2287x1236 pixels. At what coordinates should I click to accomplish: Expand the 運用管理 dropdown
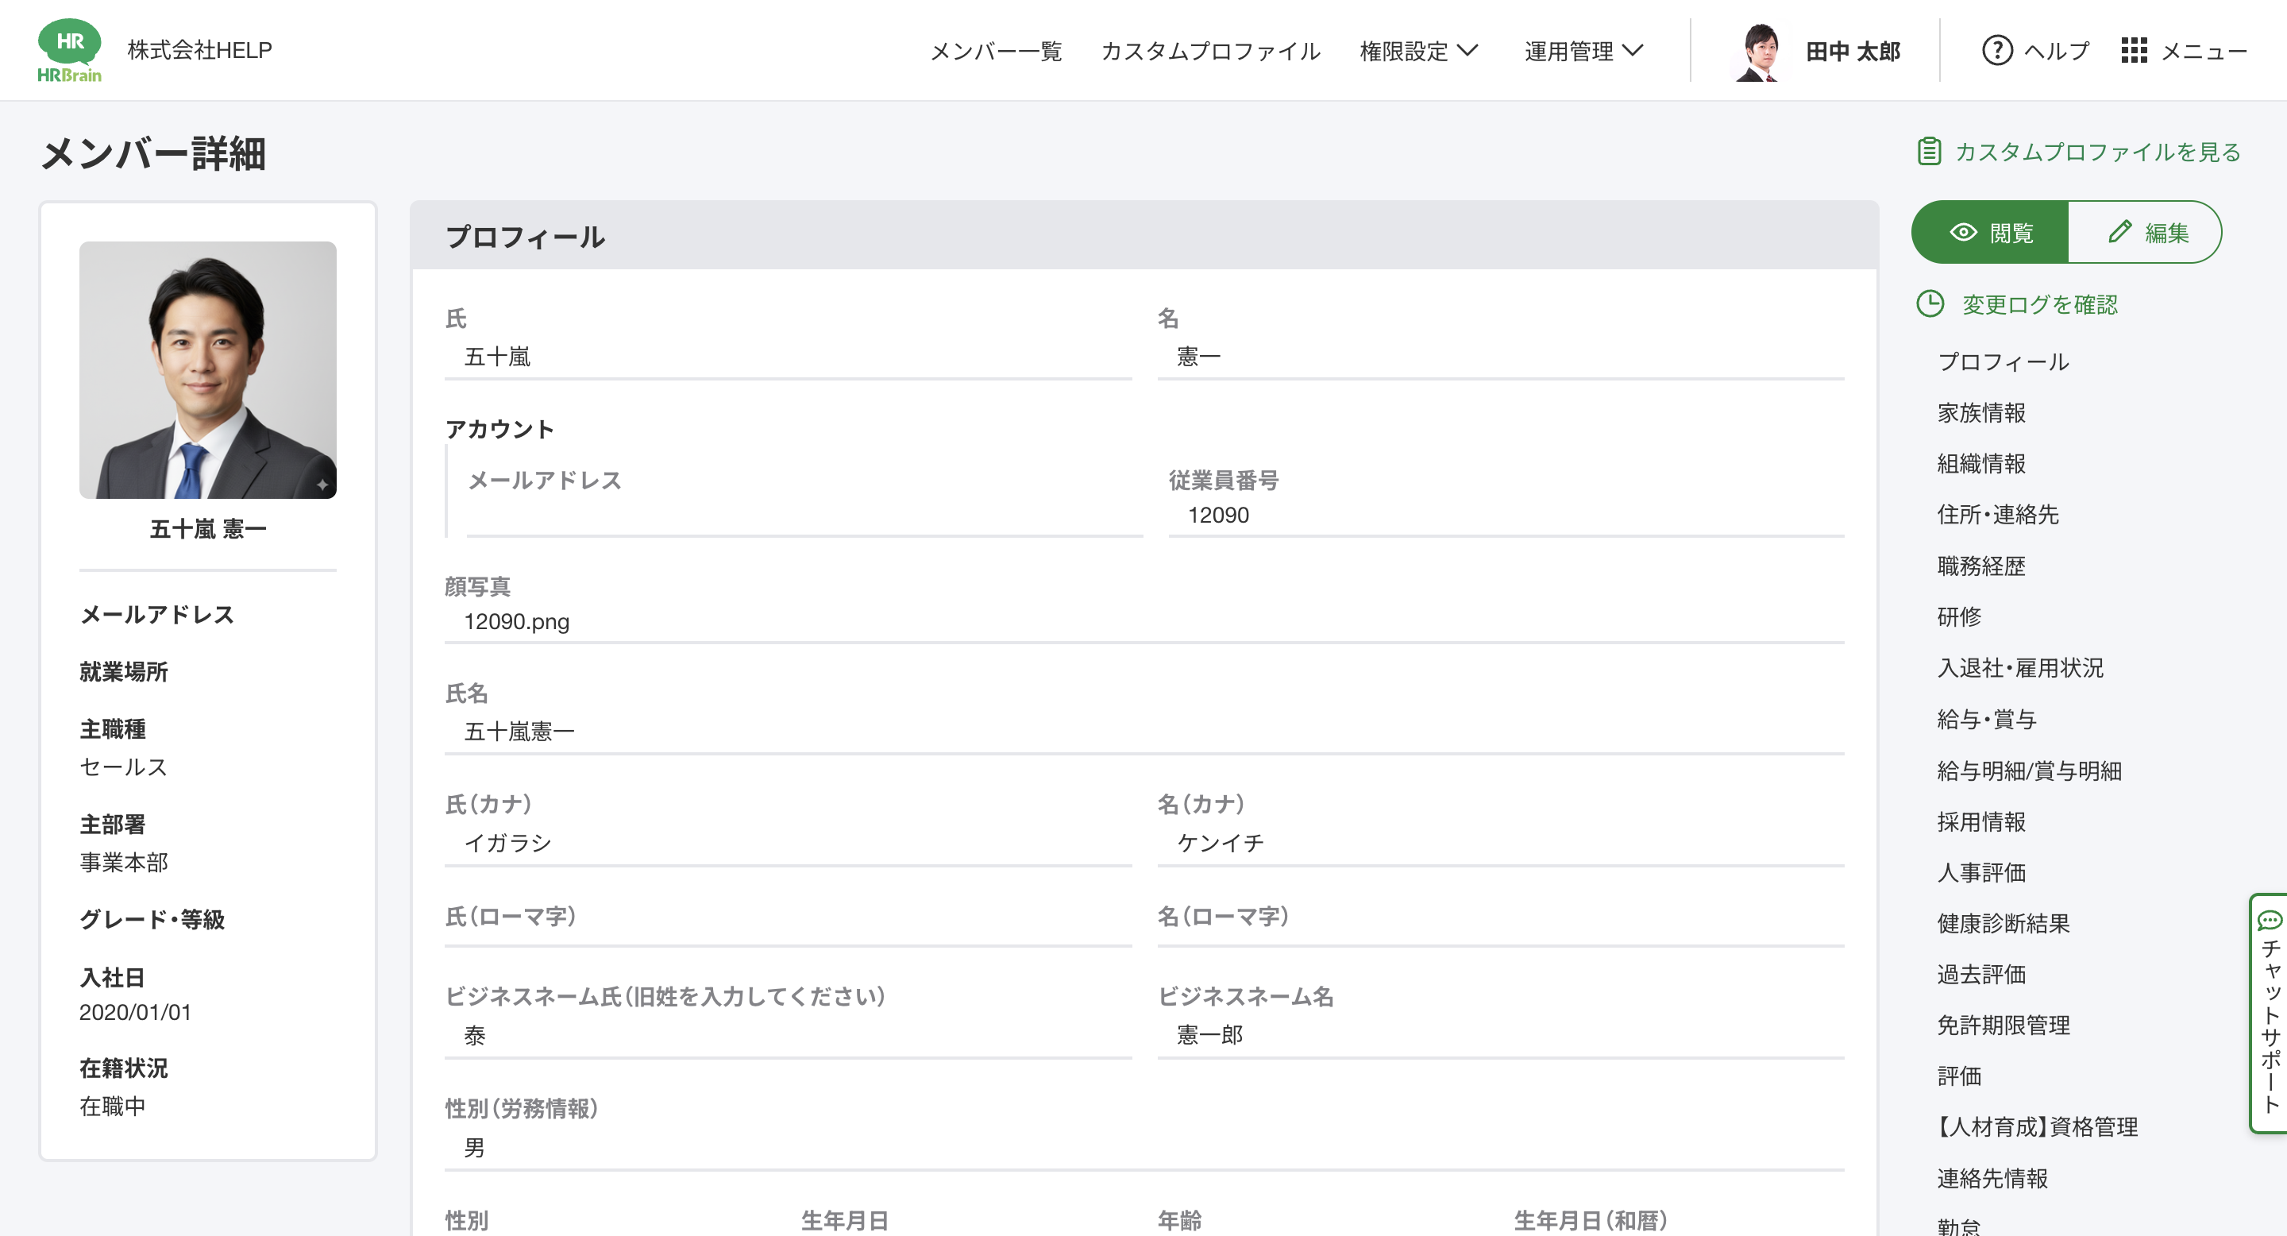click(1583, 52)
